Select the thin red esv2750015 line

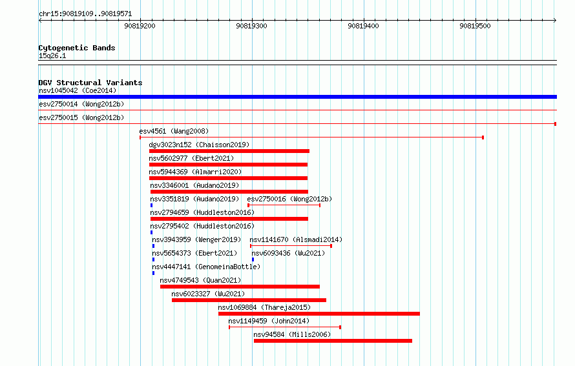point(297,124)
